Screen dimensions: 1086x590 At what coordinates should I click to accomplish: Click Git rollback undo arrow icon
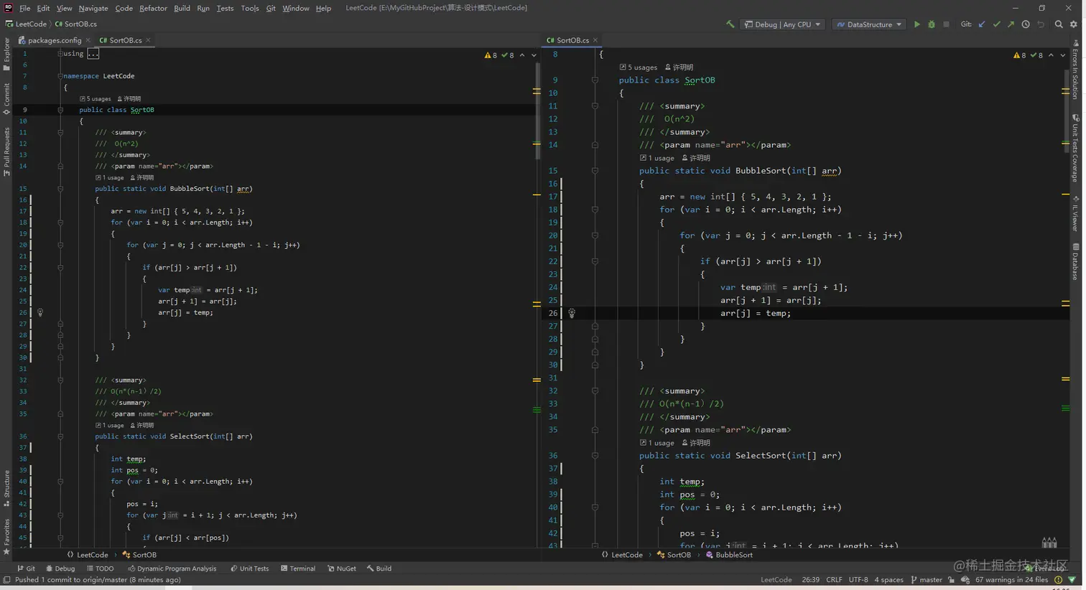[x=1041, y=24]
